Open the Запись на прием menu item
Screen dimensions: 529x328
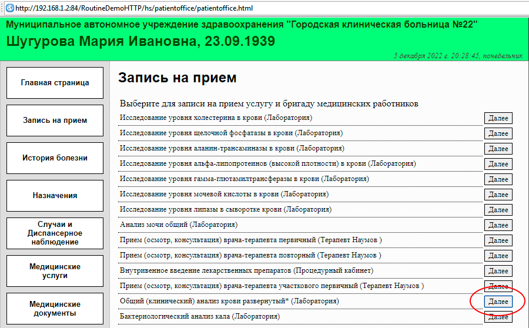pos(55,121)
